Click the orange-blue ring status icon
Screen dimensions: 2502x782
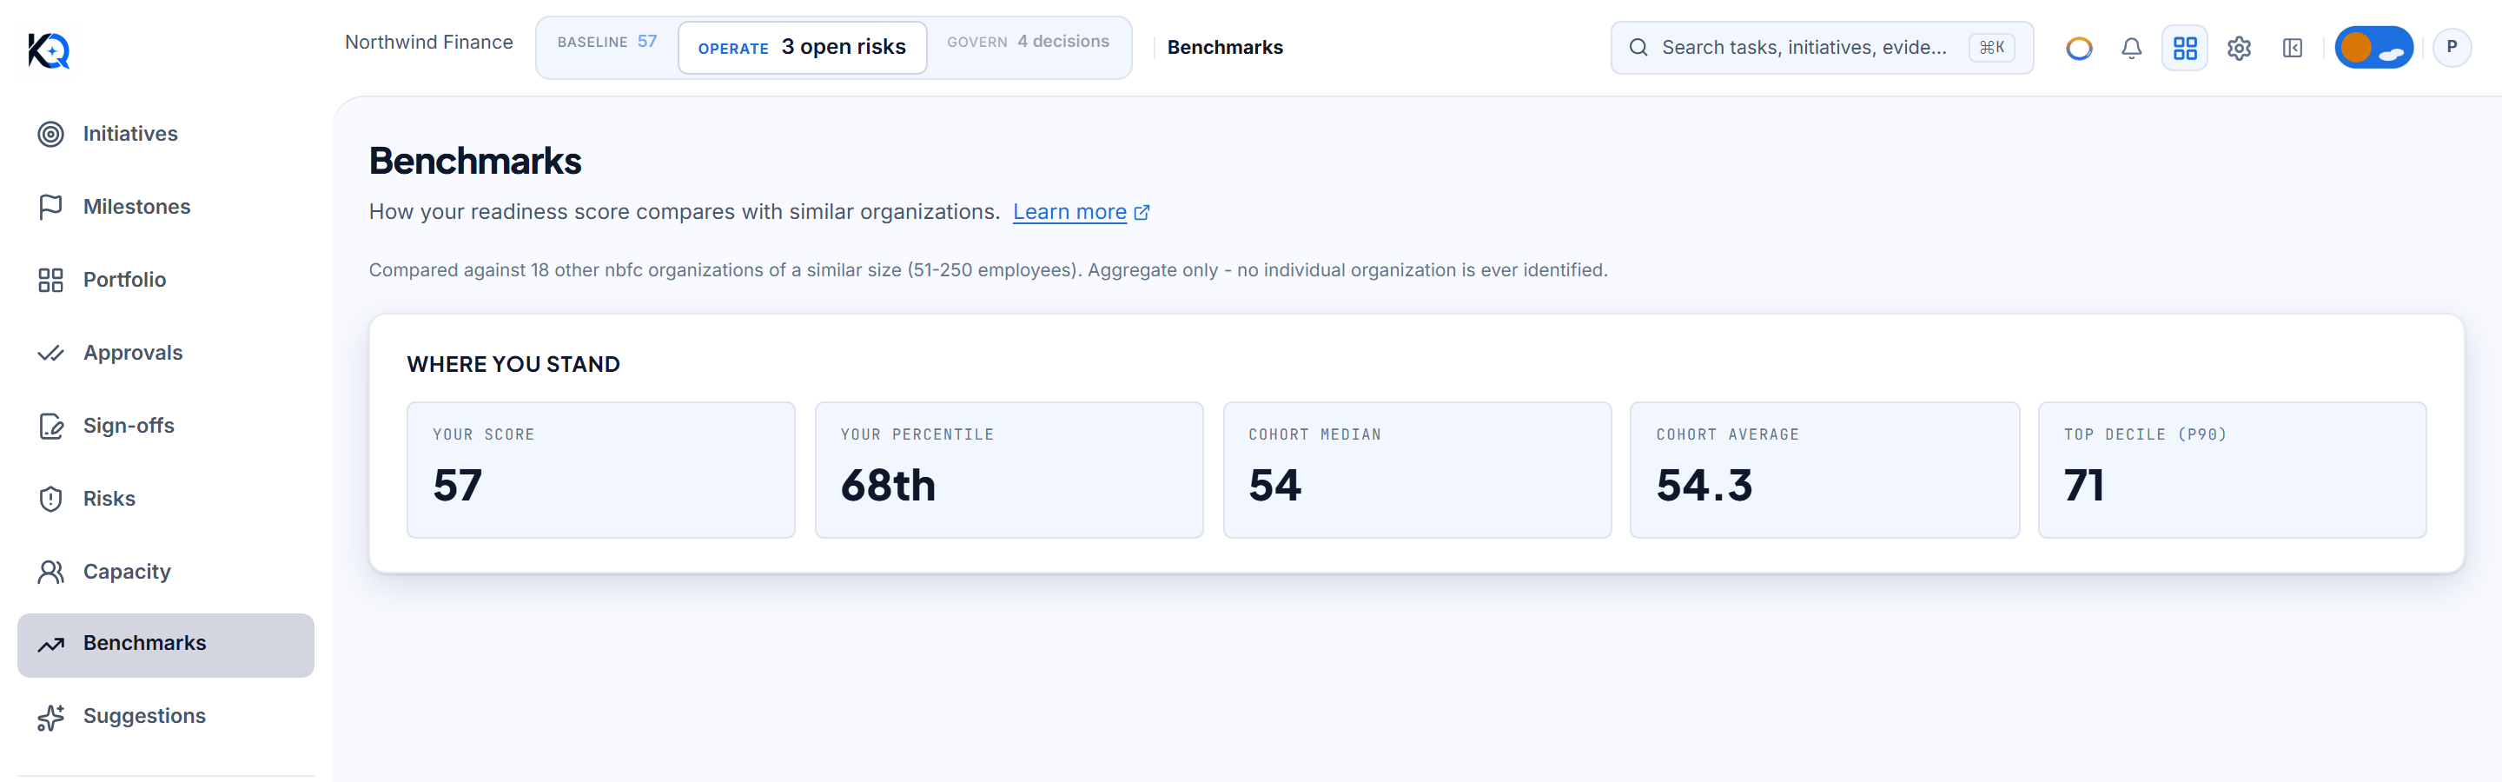click(x=2079, y=48)
